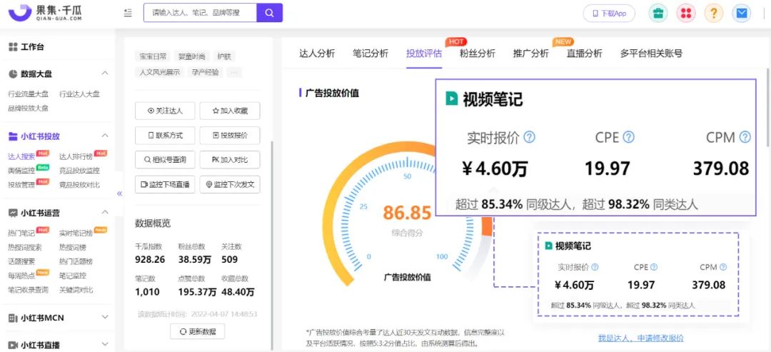Switch to the 达人分析 tab

[317, 54]
